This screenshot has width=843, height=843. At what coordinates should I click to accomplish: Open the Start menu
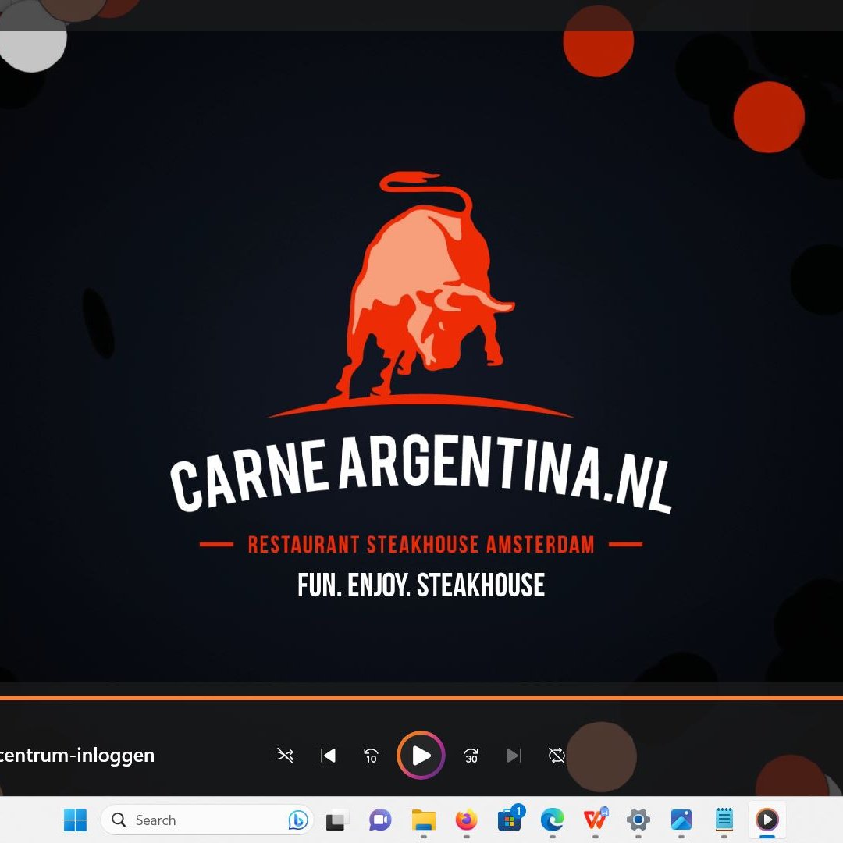(74, 820)
